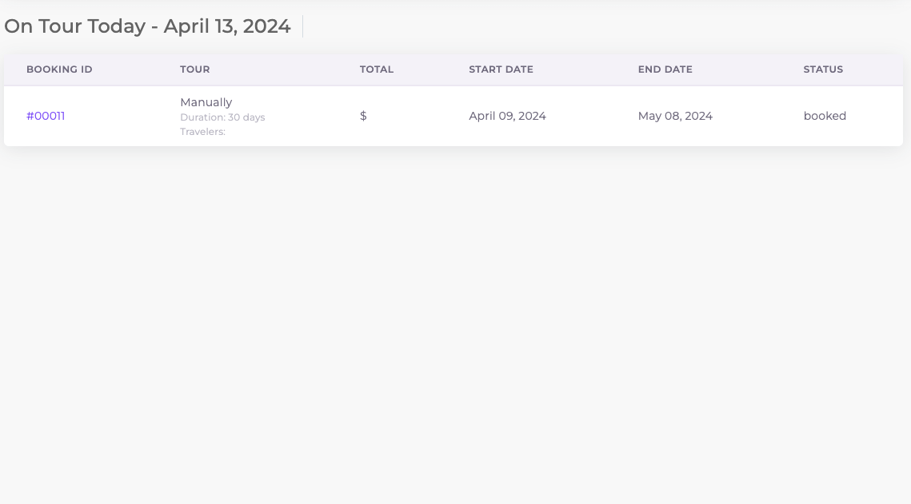Click the dollar sign in Total column

tap(363, 116)
